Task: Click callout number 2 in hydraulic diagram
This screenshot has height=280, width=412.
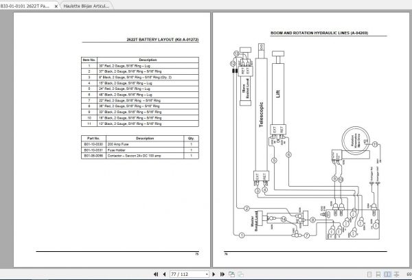Action: click(247, 209)
